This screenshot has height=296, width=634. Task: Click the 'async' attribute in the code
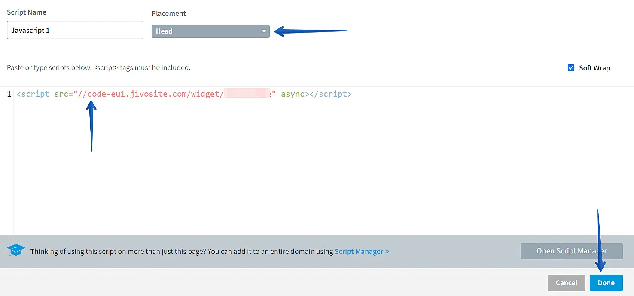pos(293,94)
